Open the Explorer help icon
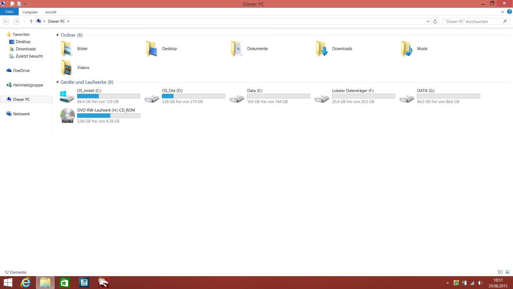Screen dimensions: 513x289 pos(509,12)
